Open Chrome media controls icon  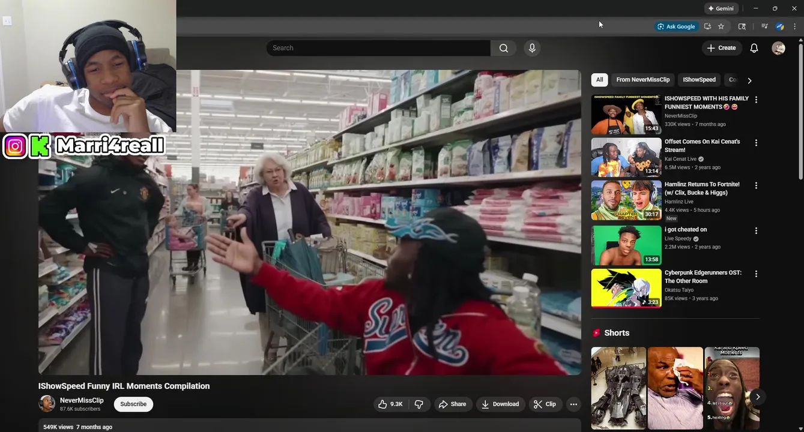(764, 26)
